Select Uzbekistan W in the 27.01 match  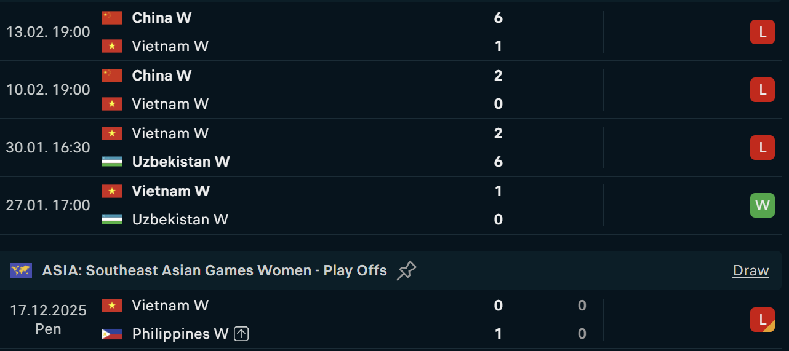(x=180, y=219)
